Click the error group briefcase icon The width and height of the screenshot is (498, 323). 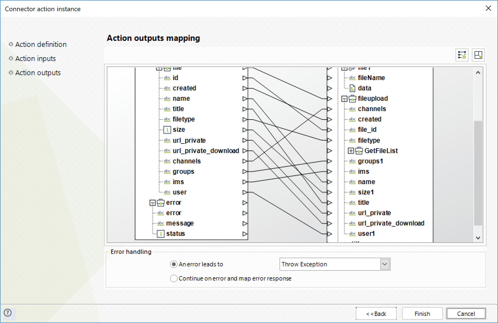160,203
